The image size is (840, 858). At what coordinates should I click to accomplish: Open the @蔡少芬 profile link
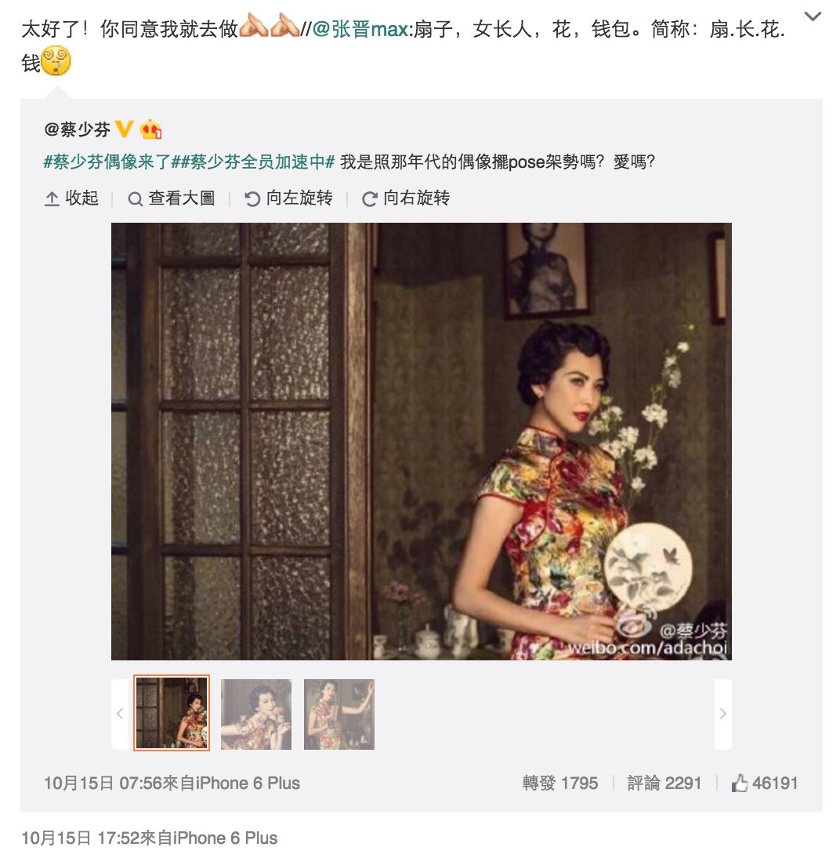coord(77,129)
